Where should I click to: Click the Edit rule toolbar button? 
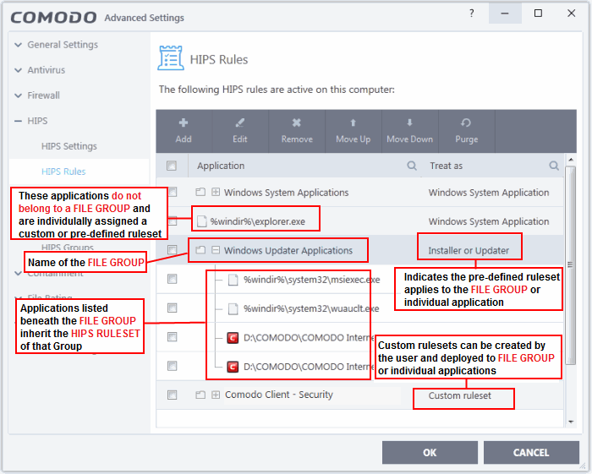pyautogui.click(x=240, y=131)
